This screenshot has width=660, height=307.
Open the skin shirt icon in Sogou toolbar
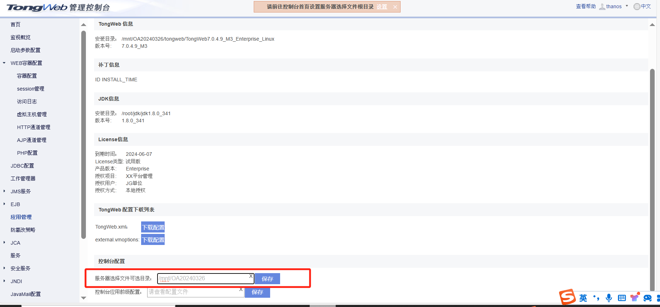click(635, 297)
